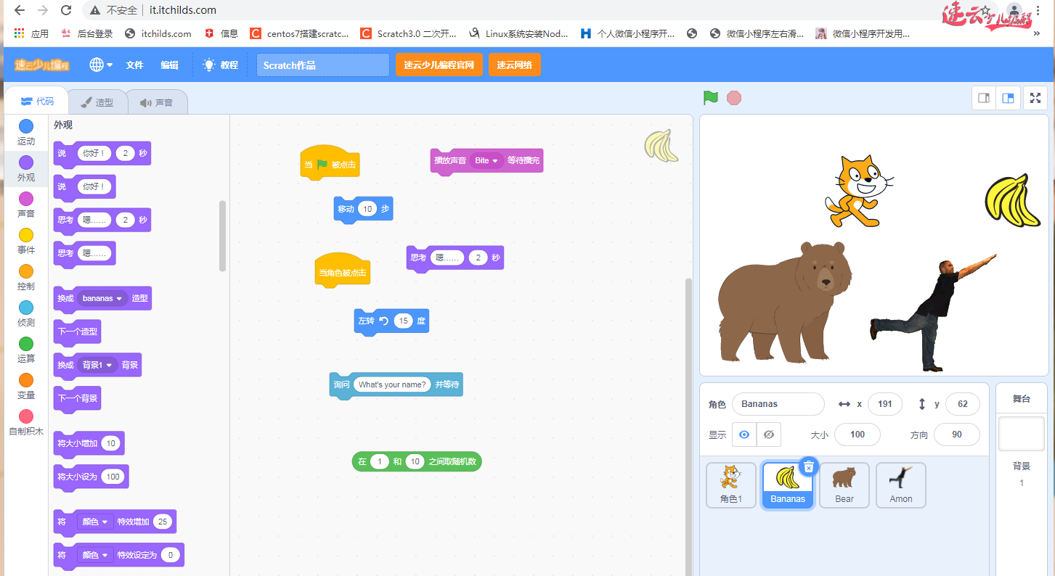Switch to small stage layout
Image resolution: width=1055 pixels, height=576 pixels.
point(984,98)
